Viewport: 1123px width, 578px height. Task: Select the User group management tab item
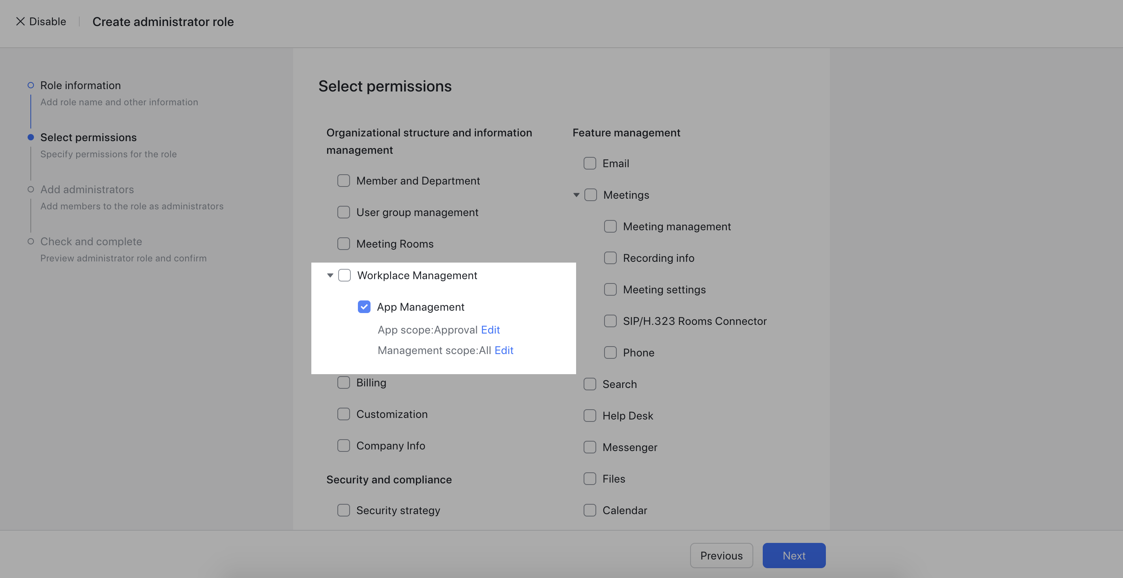click(x=417, y=213)
